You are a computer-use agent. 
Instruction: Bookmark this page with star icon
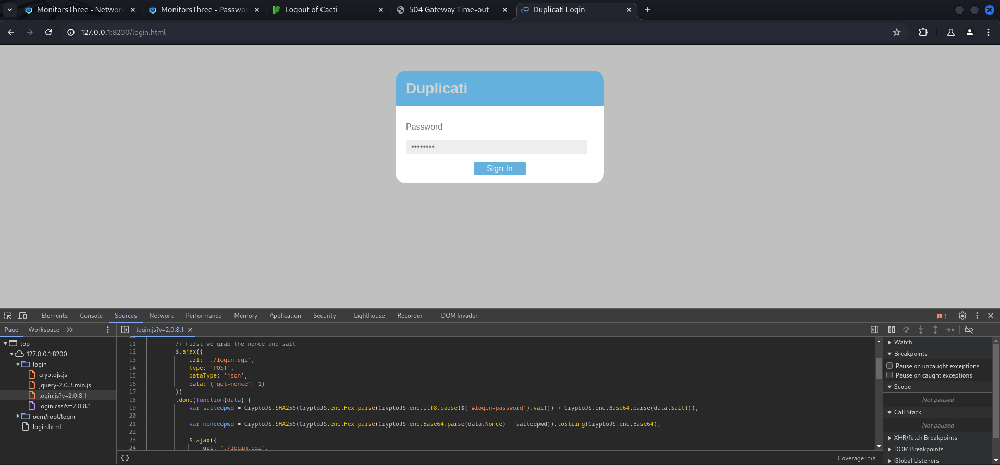tap(897, 32)
